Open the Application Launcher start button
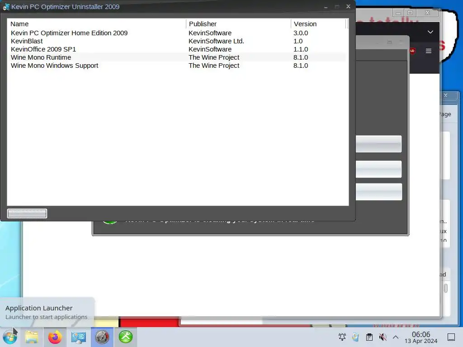This screenshot has height=347, width=463. tap(10, 337)
